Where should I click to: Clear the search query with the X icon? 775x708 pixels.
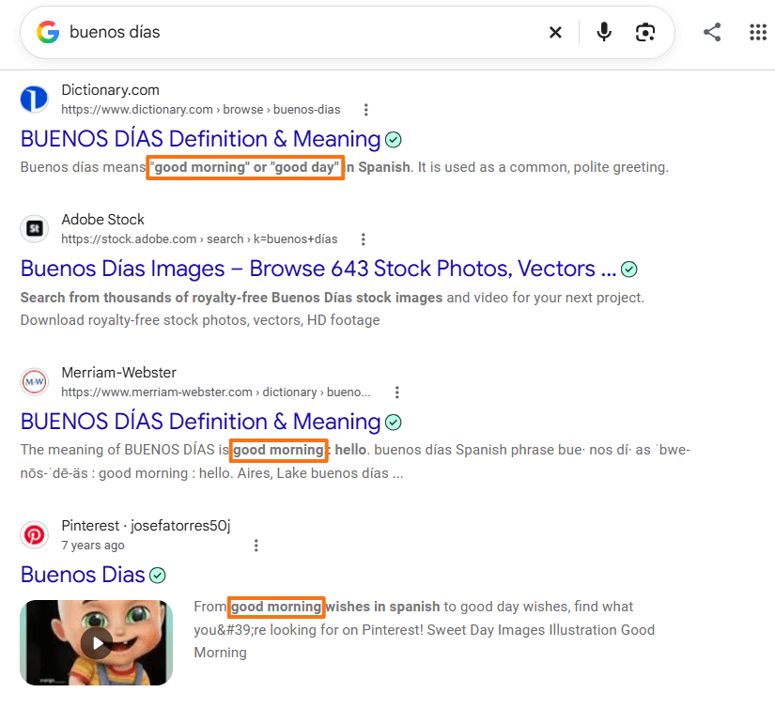tap(555, 33)
